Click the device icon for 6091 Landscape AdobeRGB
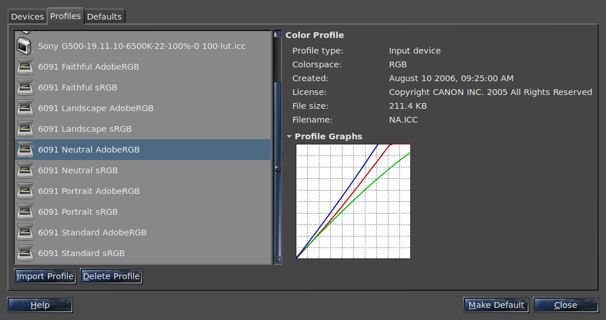 [x=25, y=108]
